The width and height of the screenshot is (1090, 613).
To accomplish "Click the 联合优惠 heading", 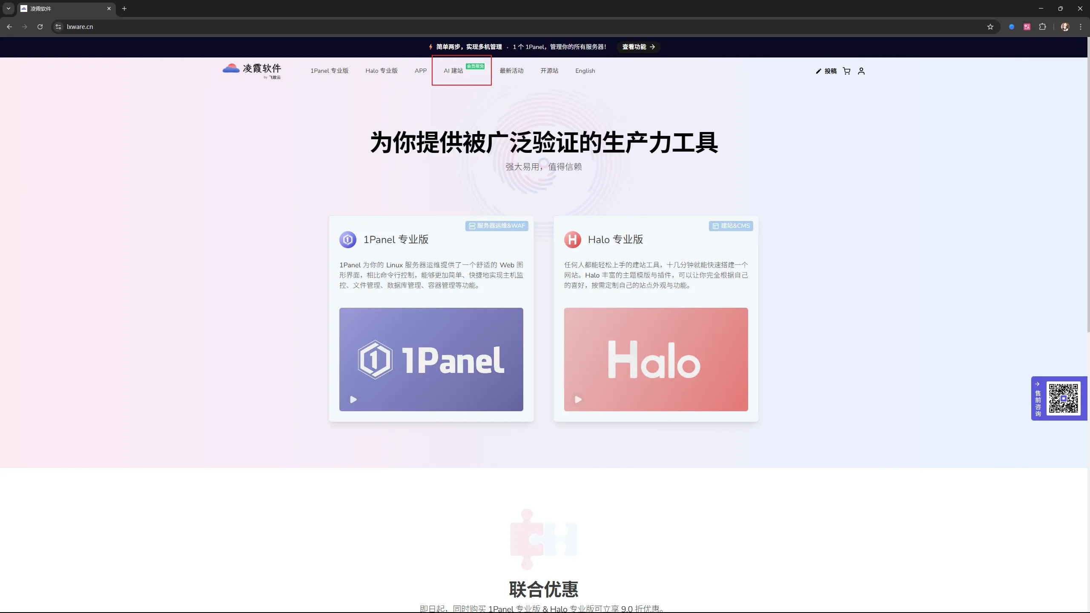I will pyautogui.click(x=544, y=590).
